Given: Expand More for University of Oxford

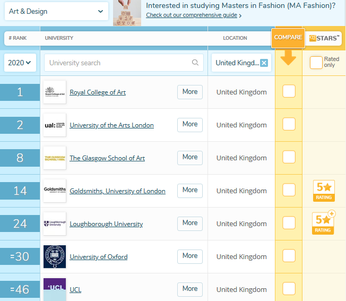Looking at the screenshot, I should pos(190,256).
